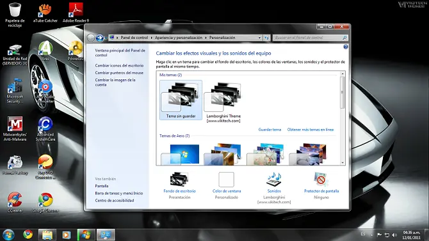Launch Adobe Reader 9 from desktop

pos(76,13)
